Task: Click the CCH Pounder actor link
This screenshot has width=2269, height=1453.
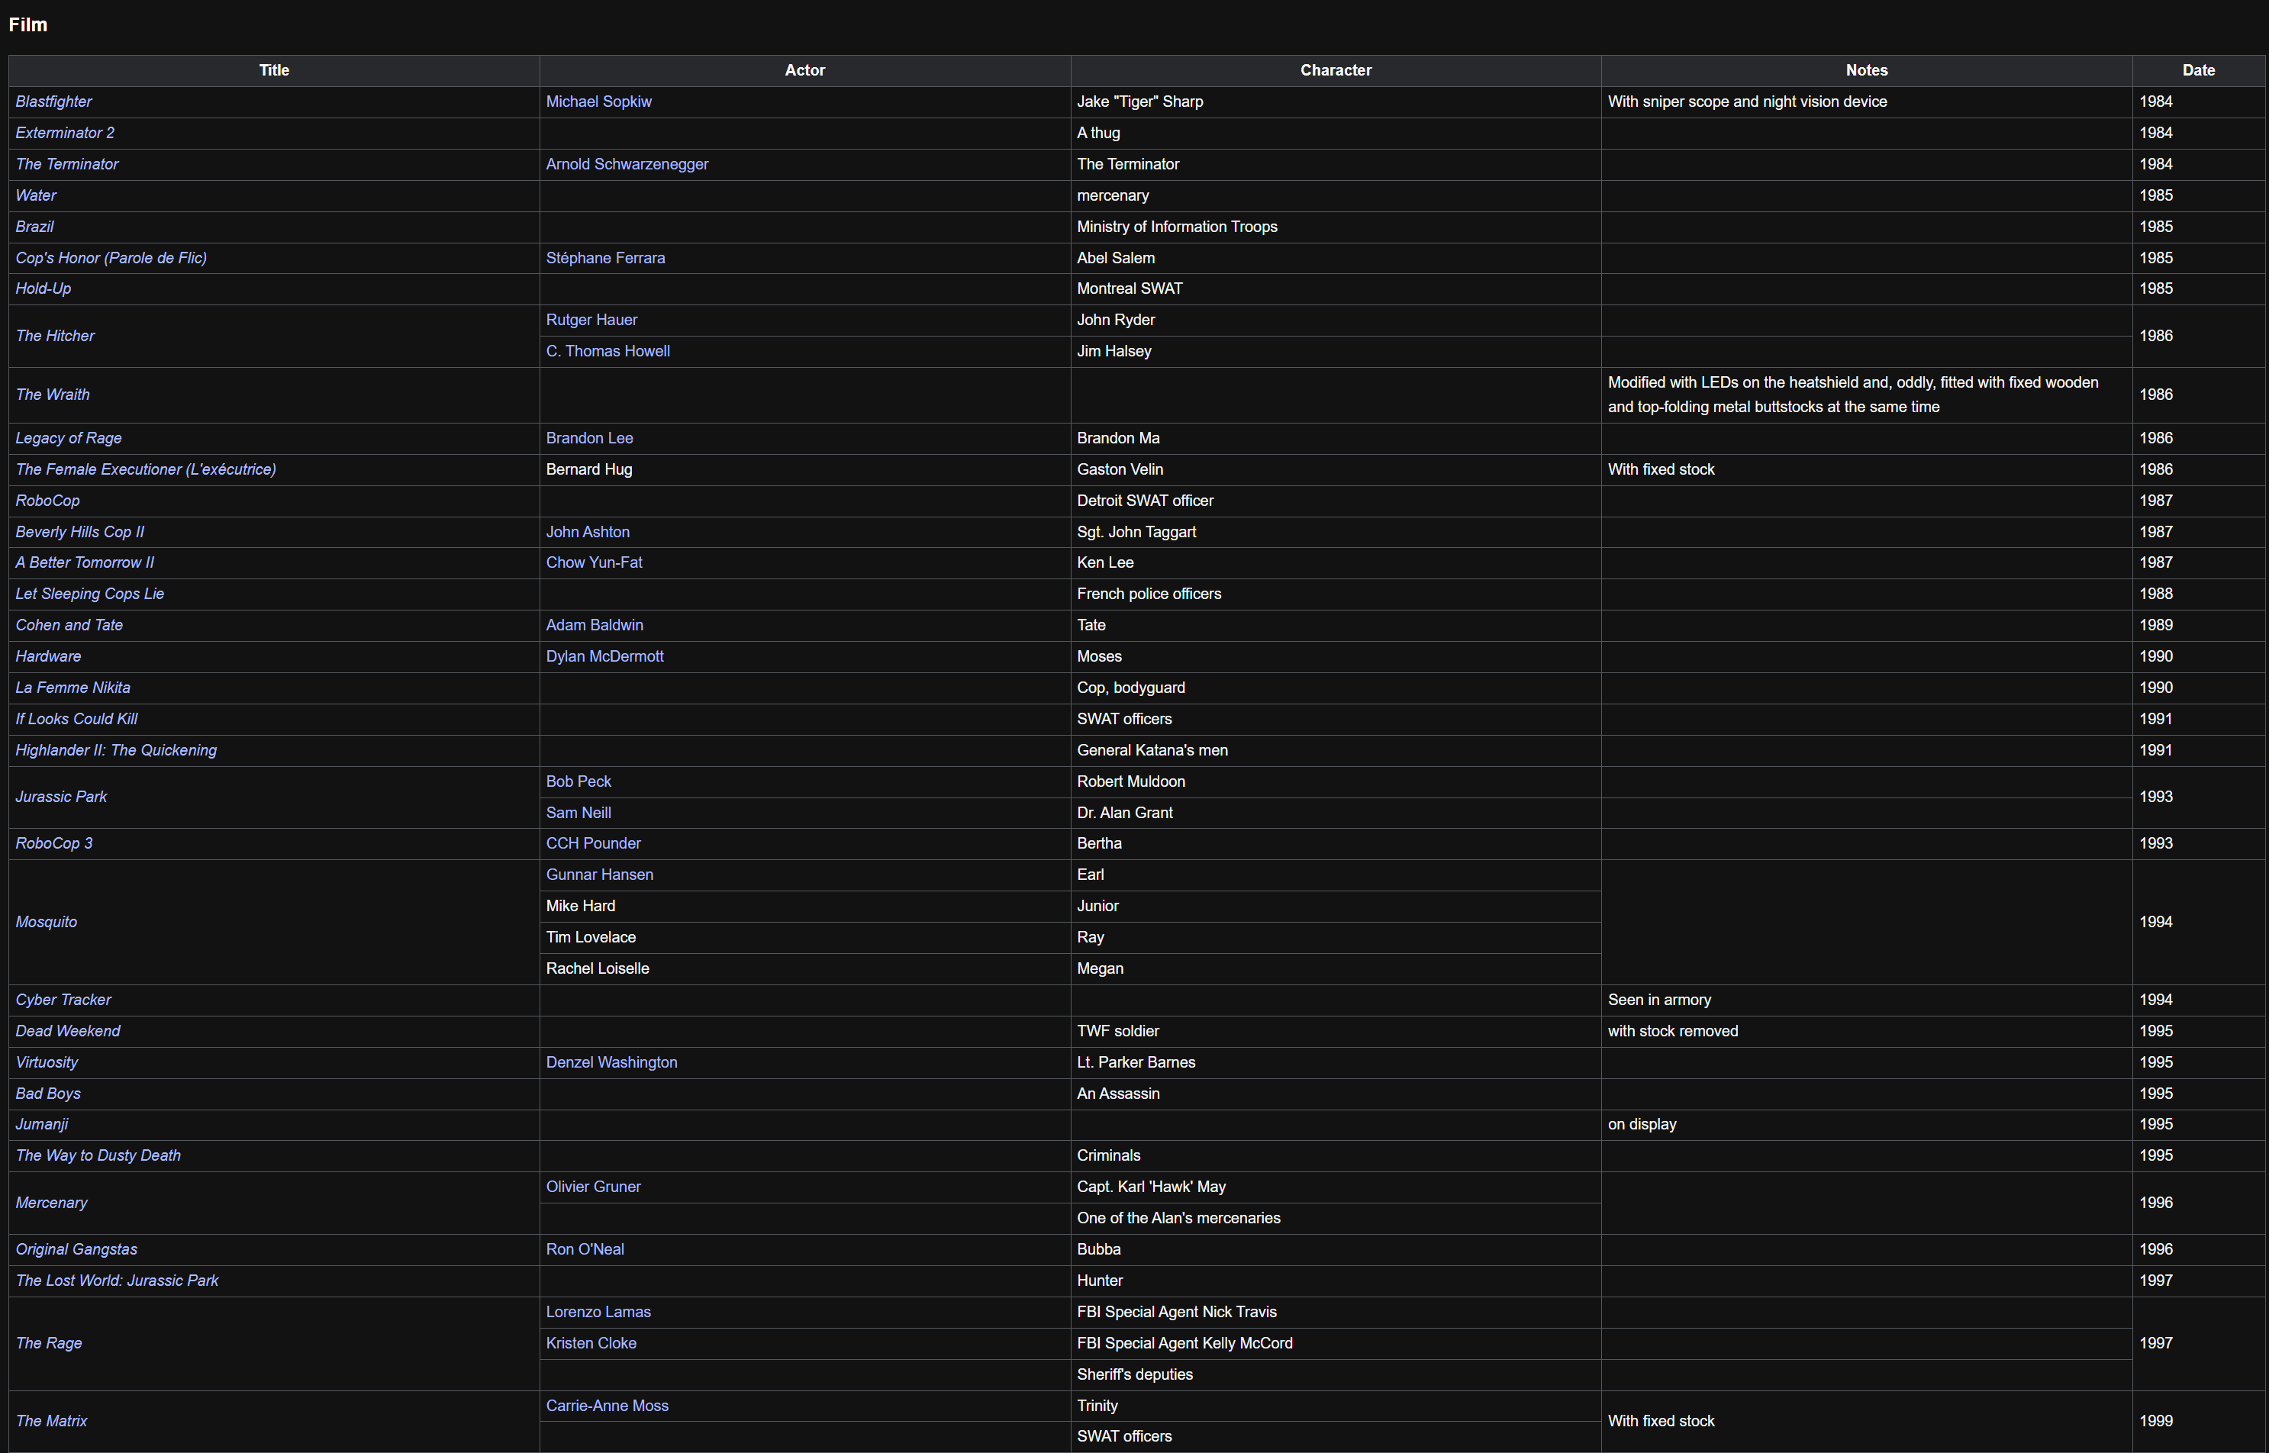Action: [x=594, y=843]
